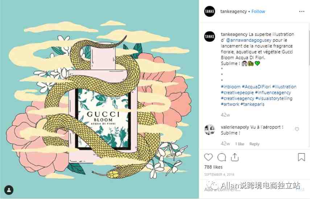The image size is (310, 199).
Task: Focus the Add a comment field
Action: pyautogui.click(x=249, y=190)
